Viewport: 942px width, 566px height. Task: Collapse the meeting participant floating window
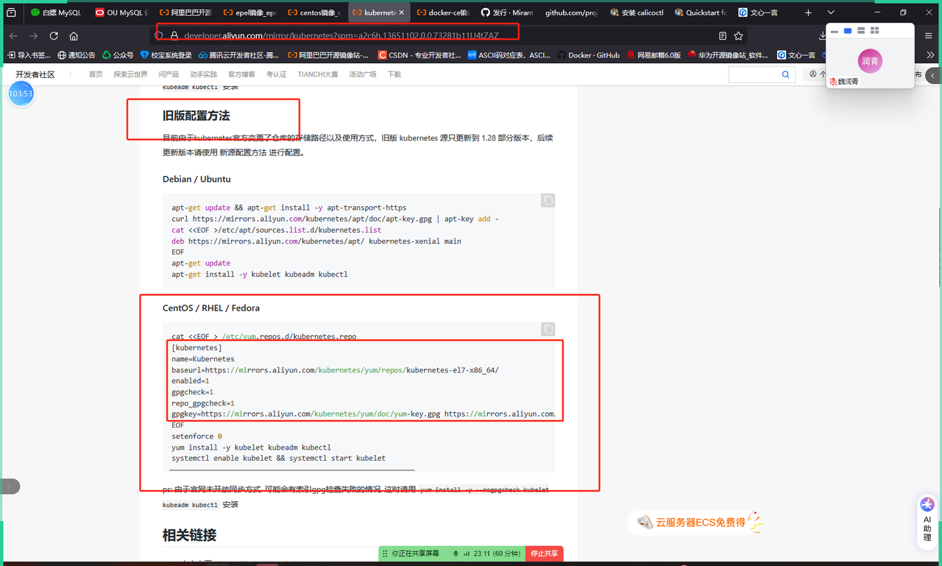point(834,31)
